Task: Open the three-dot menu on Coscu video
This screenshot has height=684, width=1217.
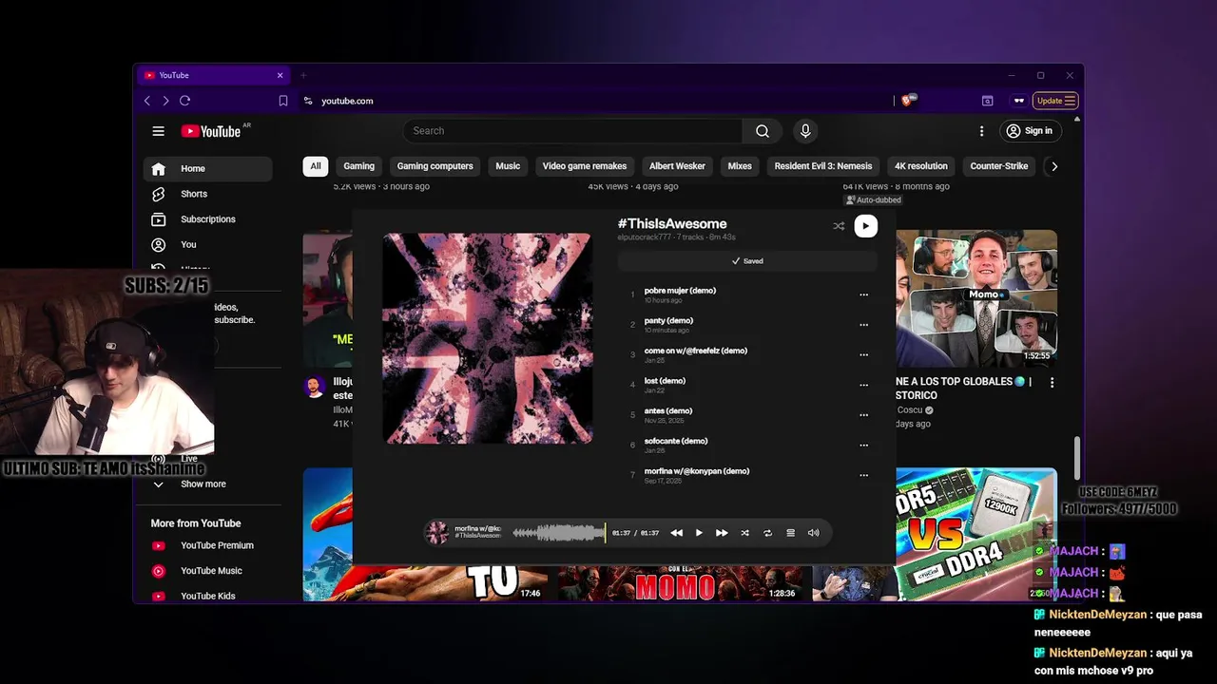Action: 1052,382
